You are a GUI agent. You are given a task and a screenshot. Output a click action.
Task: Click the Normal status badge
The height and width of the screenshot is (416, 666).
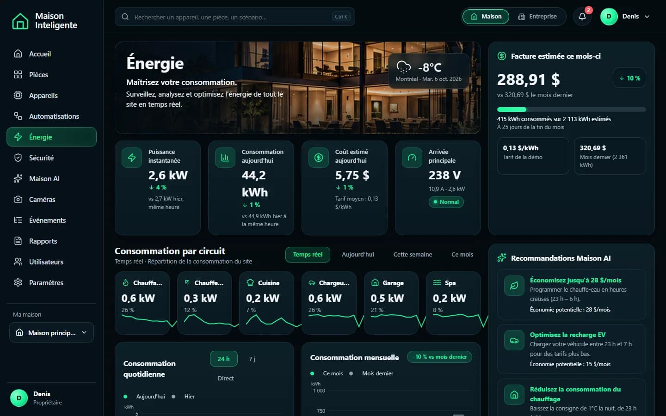click(446, 202)
